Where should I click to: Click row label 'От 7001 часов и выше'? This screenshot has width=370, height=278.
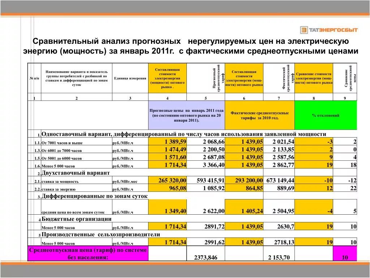pos(62,143)
